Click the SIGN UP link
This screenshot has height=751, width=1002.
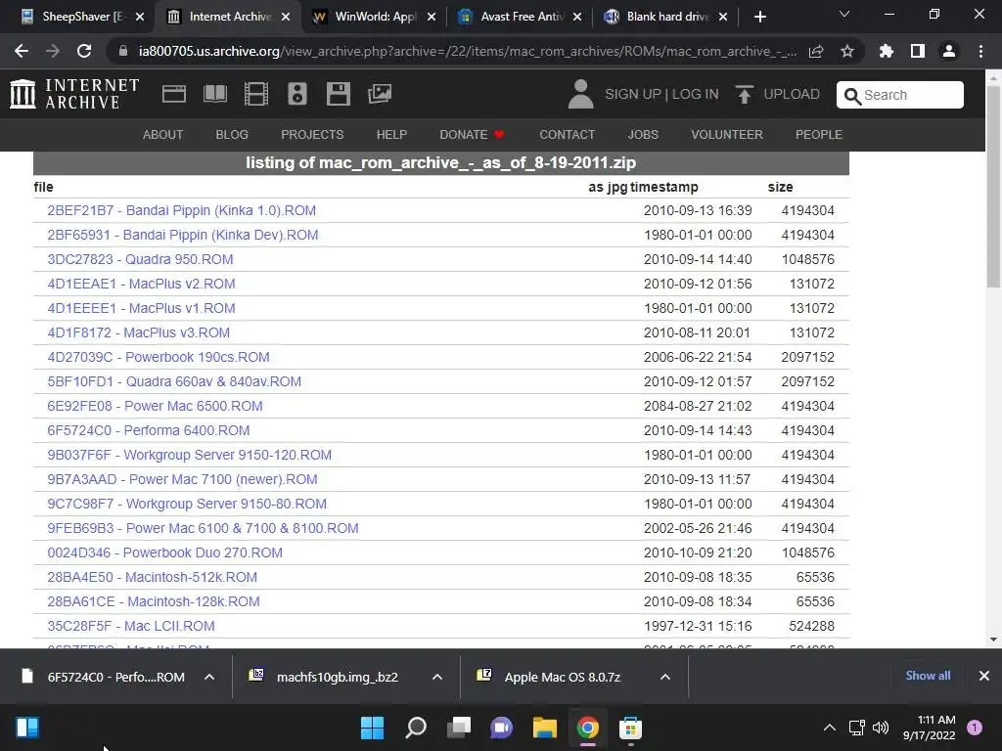(633, 95)
